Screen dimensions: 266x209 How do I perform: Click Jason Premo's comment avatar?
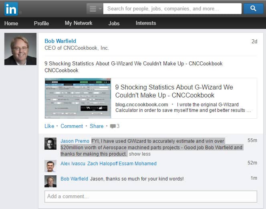[50, 144]
